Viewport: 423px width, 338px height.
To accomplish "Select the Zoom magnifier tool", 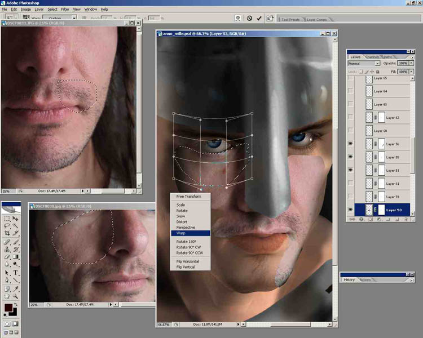I will tap(15, 295).
